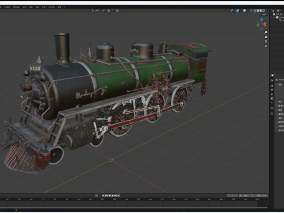The image size is (284, 213).
Task: Open Scene properties tab
Action: point(272,98)
